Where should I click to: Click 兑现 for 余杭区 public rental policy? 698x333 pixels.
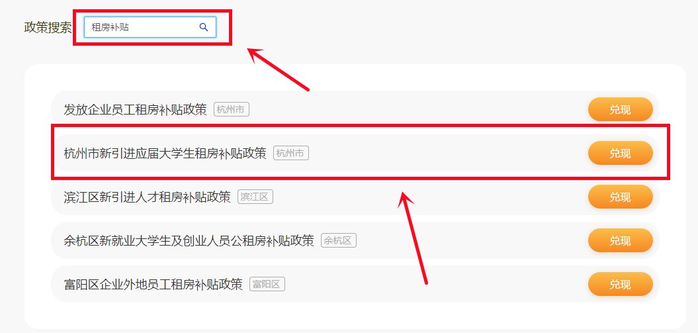click(x=620, y=240)
